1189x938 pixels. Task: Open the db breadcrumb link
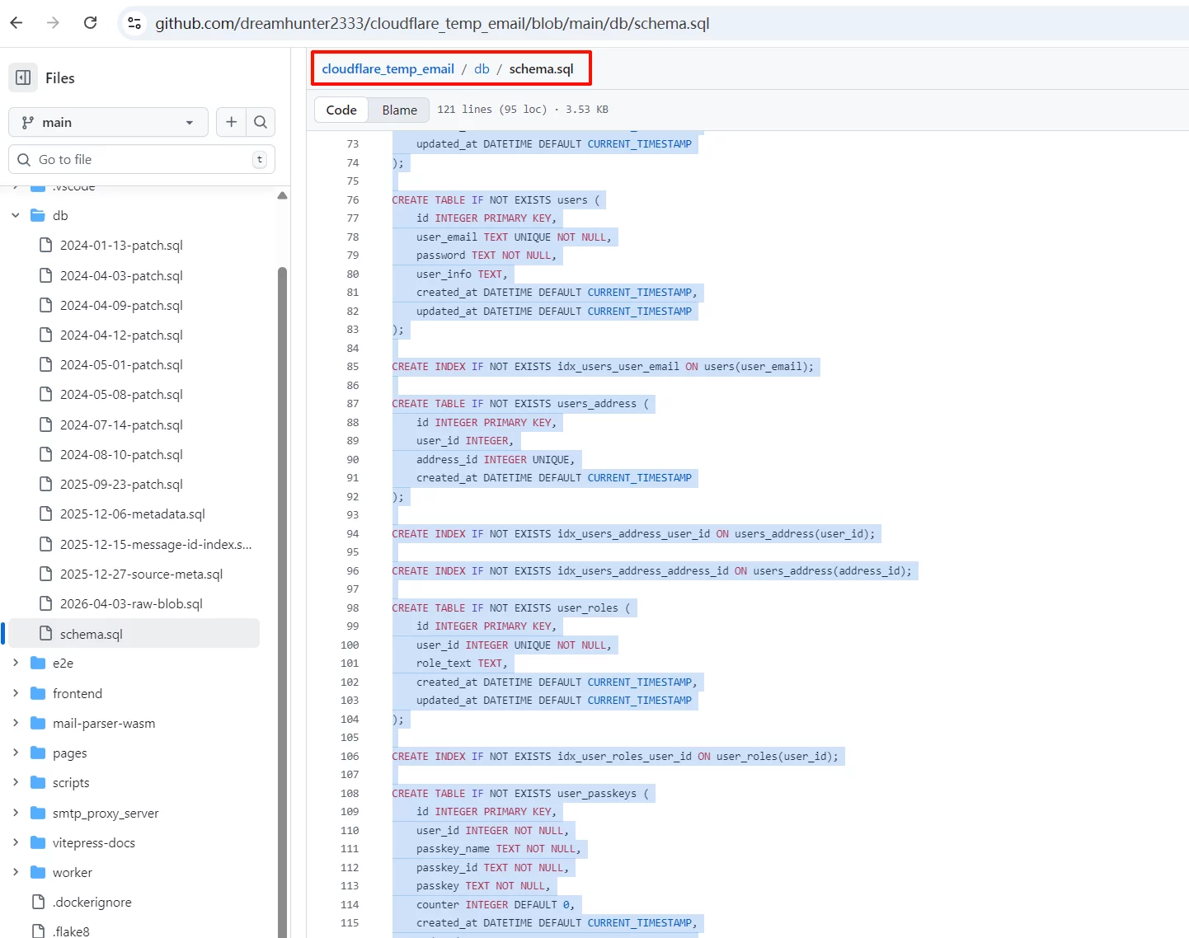click(x=482, y=68)
